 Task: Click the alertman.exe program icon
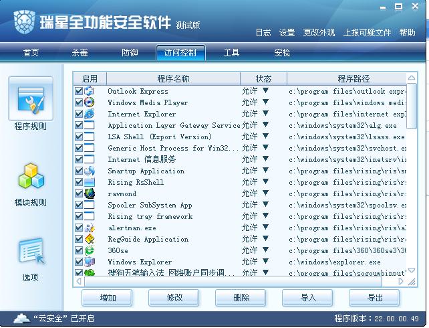tap(89, 228)
